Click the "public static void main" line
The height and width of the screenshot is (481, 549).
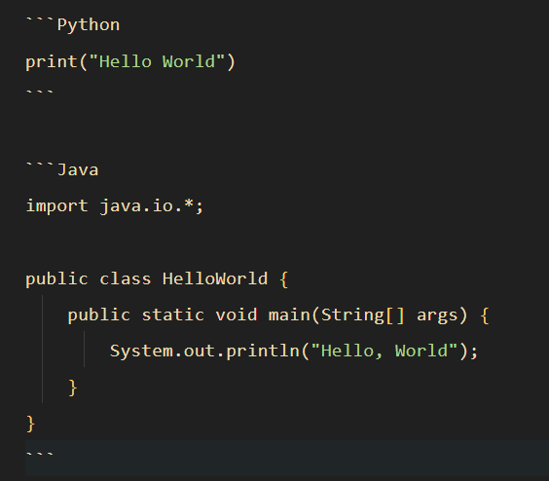click(x=278, y=315)
